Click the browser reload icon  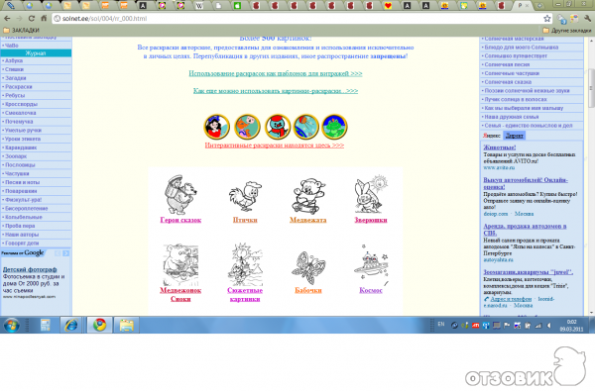32,18
